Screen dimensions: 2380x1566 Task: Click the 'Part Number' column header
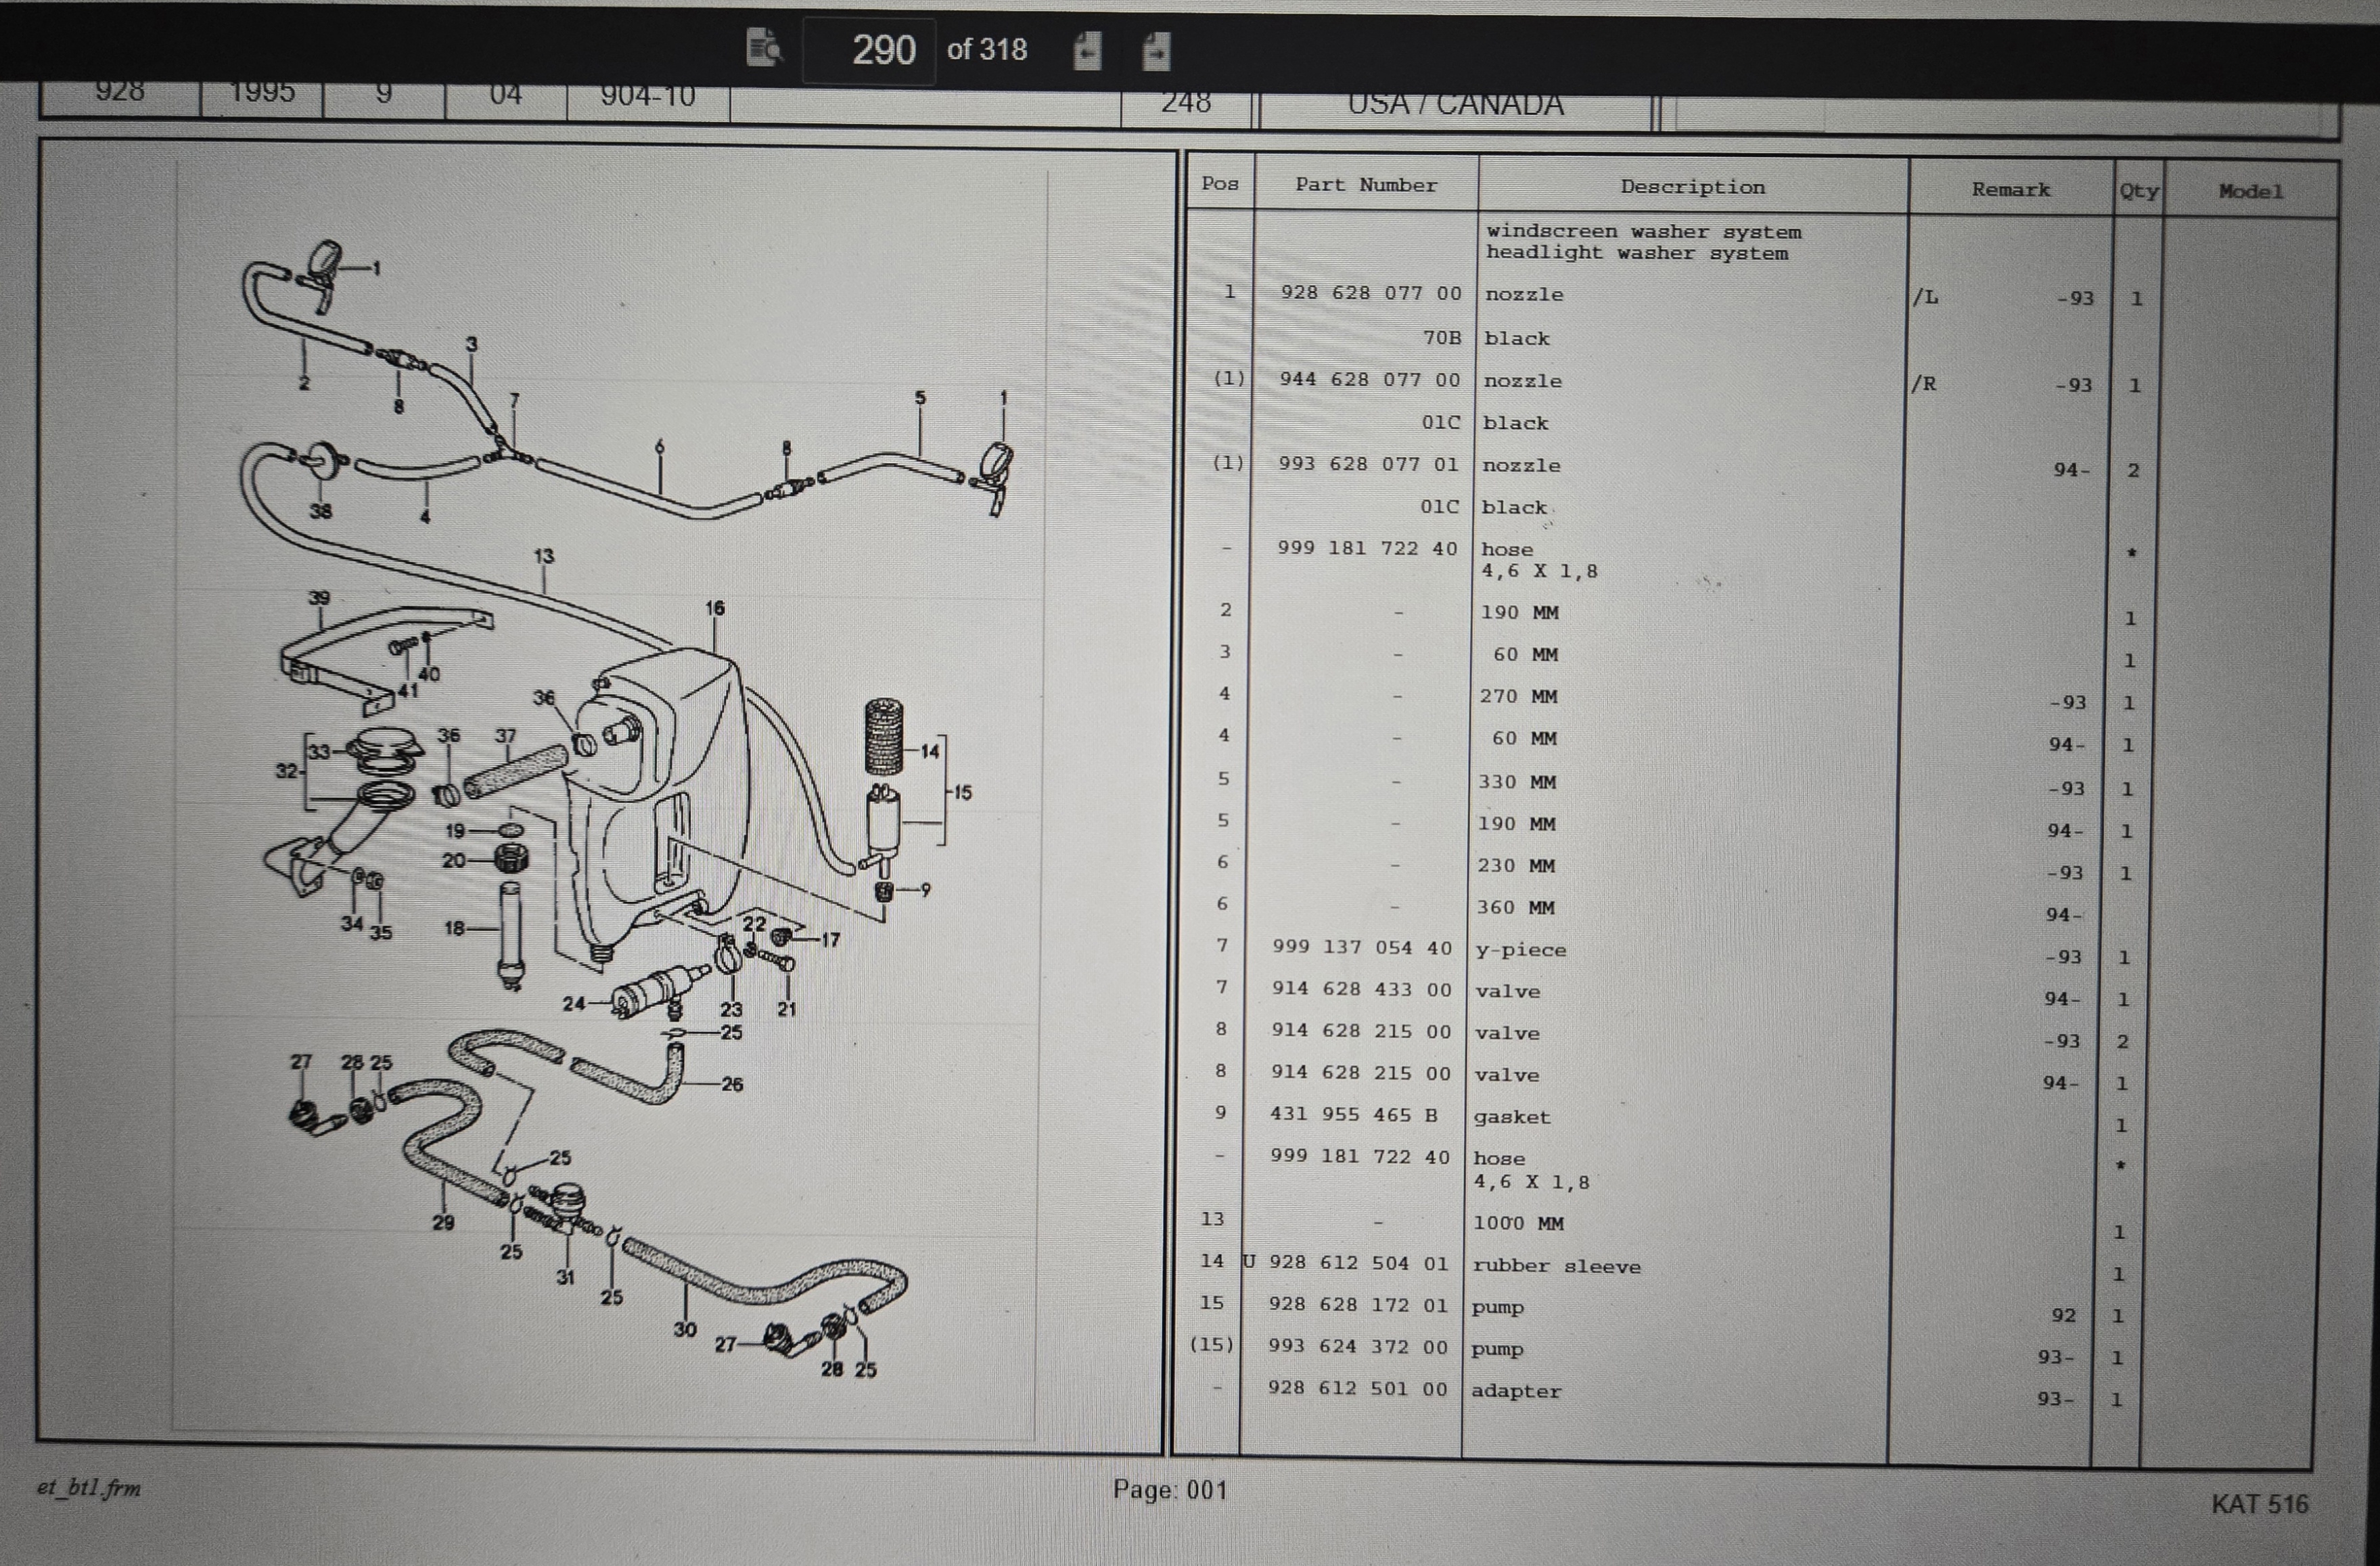point(1366,185)
